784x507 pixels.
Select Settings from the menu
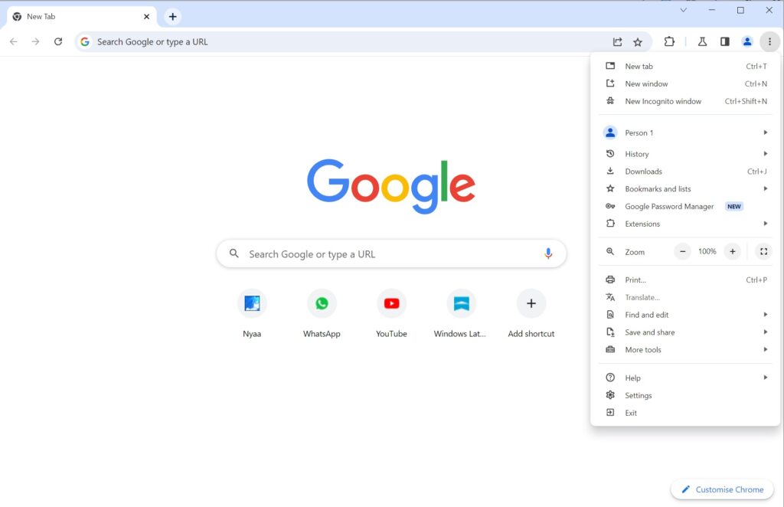(x=639, y=394)
